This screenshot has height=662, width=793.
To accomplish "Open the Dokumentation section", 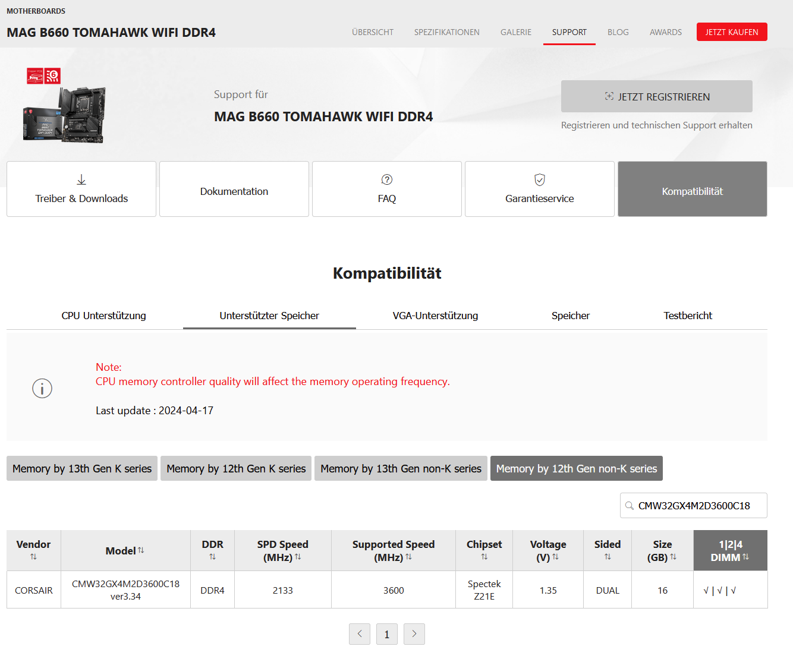I will 234,189.
